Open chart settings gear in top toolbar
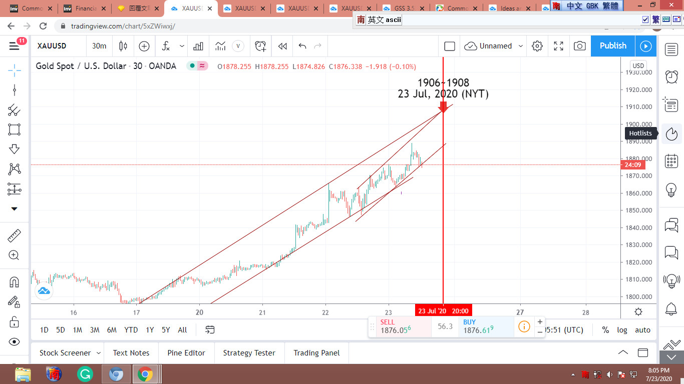 click(537, 46)
